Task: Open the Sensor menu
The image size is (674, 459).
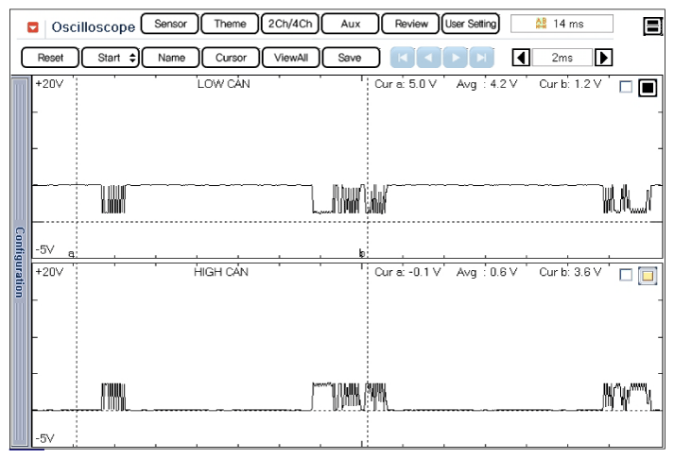Action: click(x=169, y=24)
